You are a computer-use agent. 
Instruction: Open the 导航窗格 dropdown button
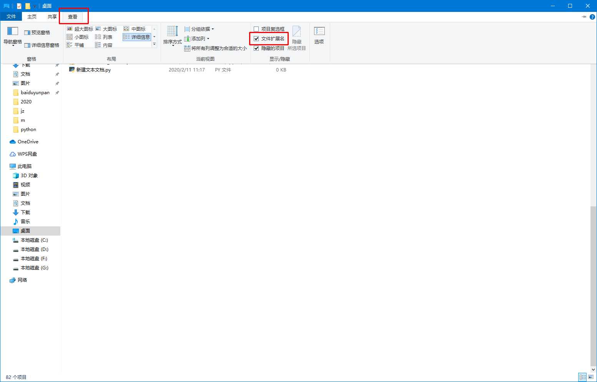click(x=13, y=37)
